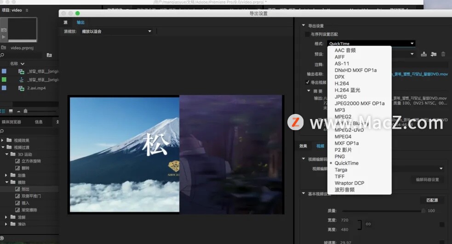
Task: Expand the 滑动 folder
Action: pyautogui.click(x=6, y=224)
